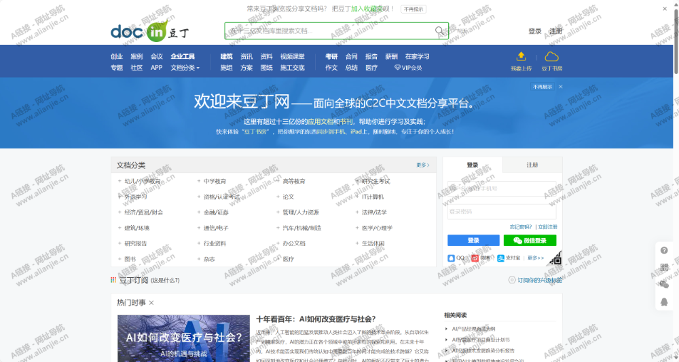Open AI产品经理面试大纲 related article
679x362 pixels.
coord(473,329)
